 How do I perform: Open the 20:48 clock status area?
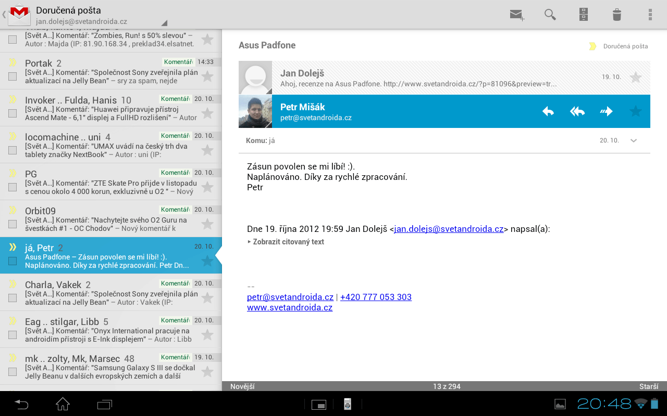pos(604,404)
